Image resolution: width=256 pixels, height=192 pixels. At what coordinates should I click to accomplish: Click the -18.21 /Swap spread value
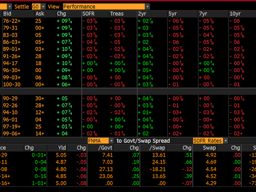157,169
